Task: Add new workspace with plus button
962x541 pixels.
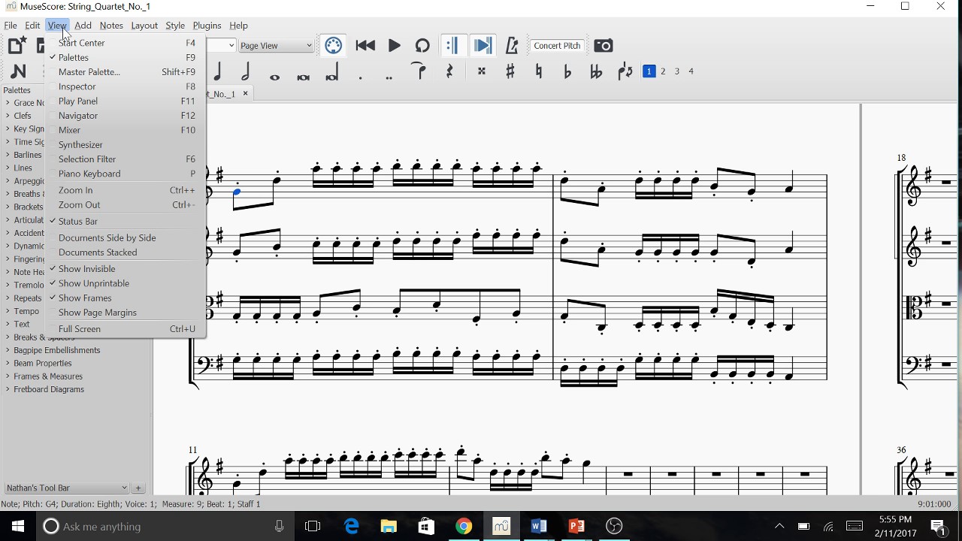Action: pos(138,488)
